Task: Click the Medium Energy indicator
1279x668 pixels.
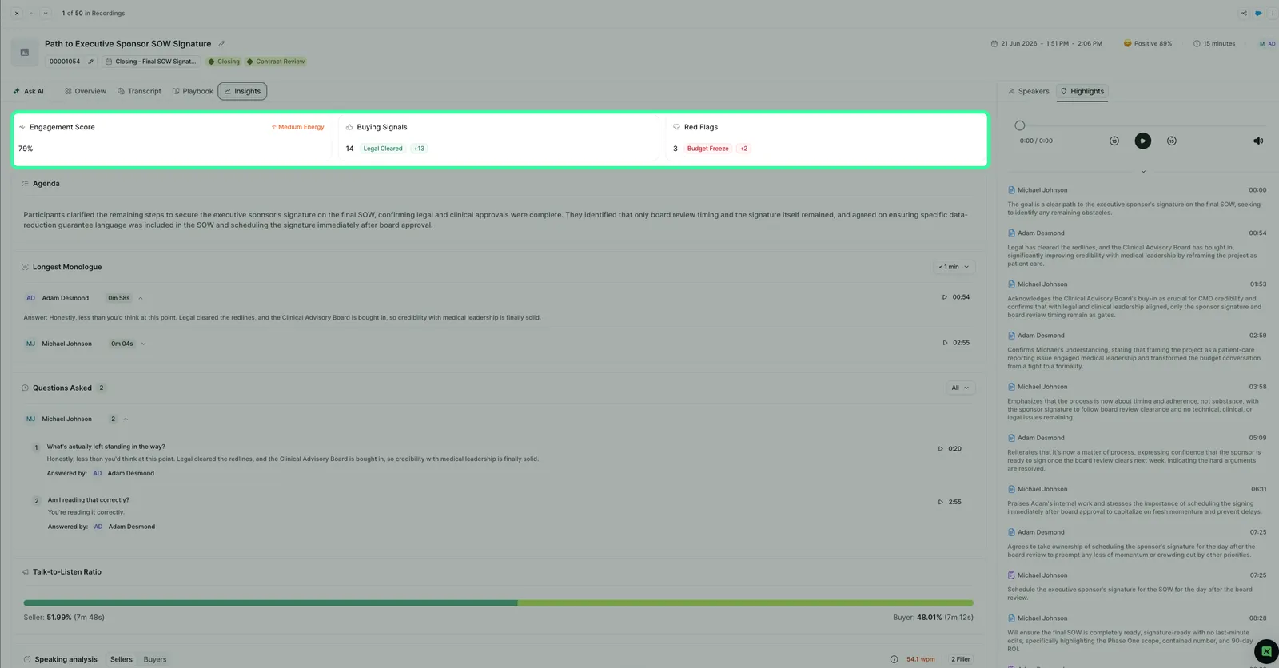Action: pos(298,128)
